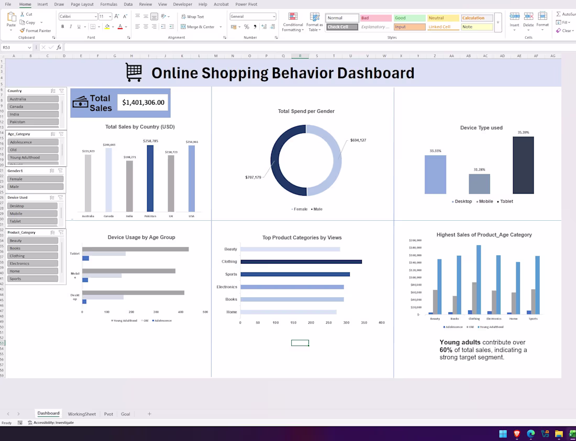Expand the cell styles gallery
576x441 pixels.
click(498, 22)
